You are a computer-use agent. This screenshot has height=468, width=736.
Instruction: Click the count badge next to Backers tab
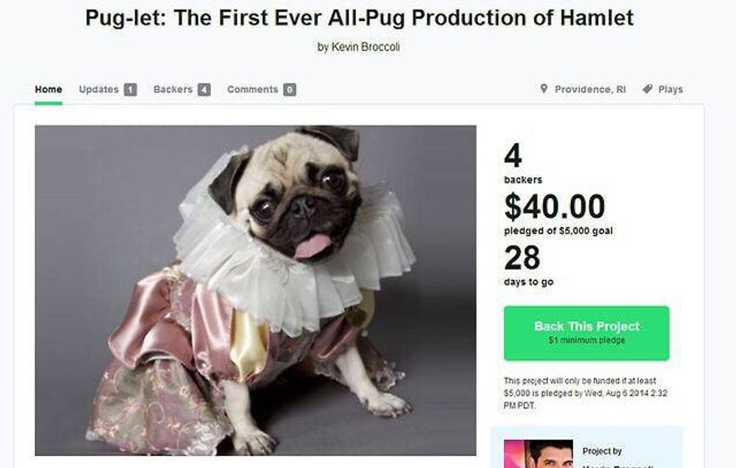(x=204, y=89)
